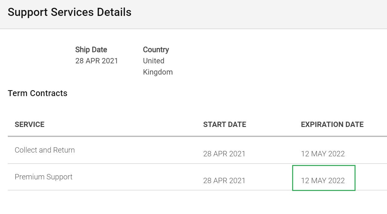Click the Support Services Details page title
This screenshot has height=214, width=387.
[70, 12]
